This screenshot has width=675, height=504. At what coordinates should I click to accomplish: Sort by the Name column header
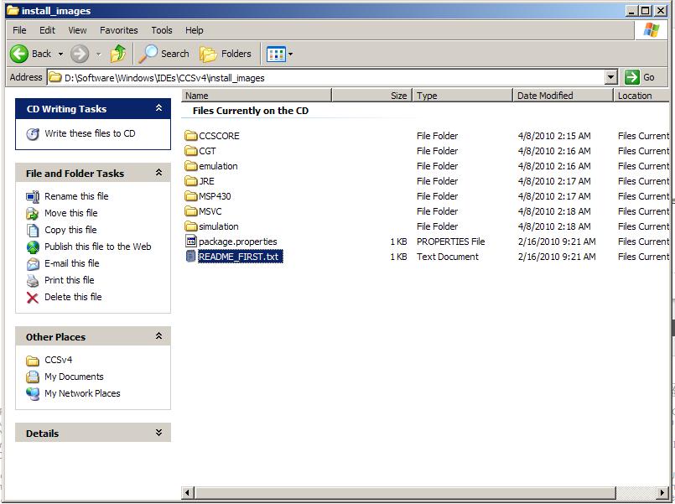(x=257, y=96)
